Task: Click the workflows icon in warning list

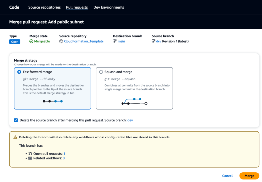Action: (30, 158)
